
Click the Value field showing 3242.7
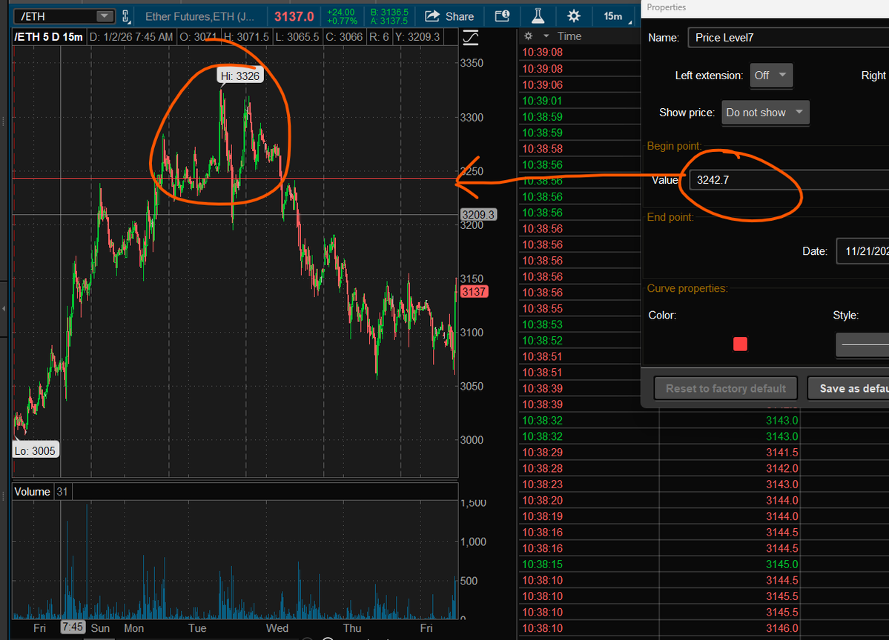(789, 179)
